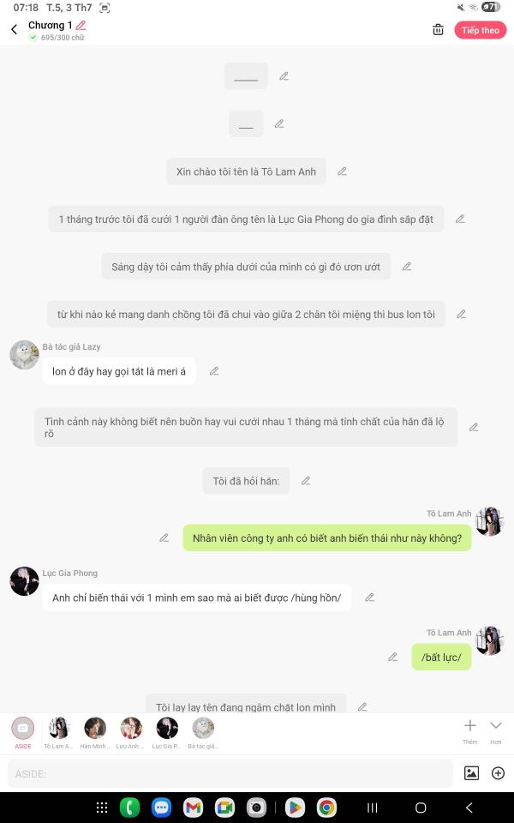This screenshot has width=514, height=823.
Task: Add a new character with Thêm
Action: click(470, 731)
